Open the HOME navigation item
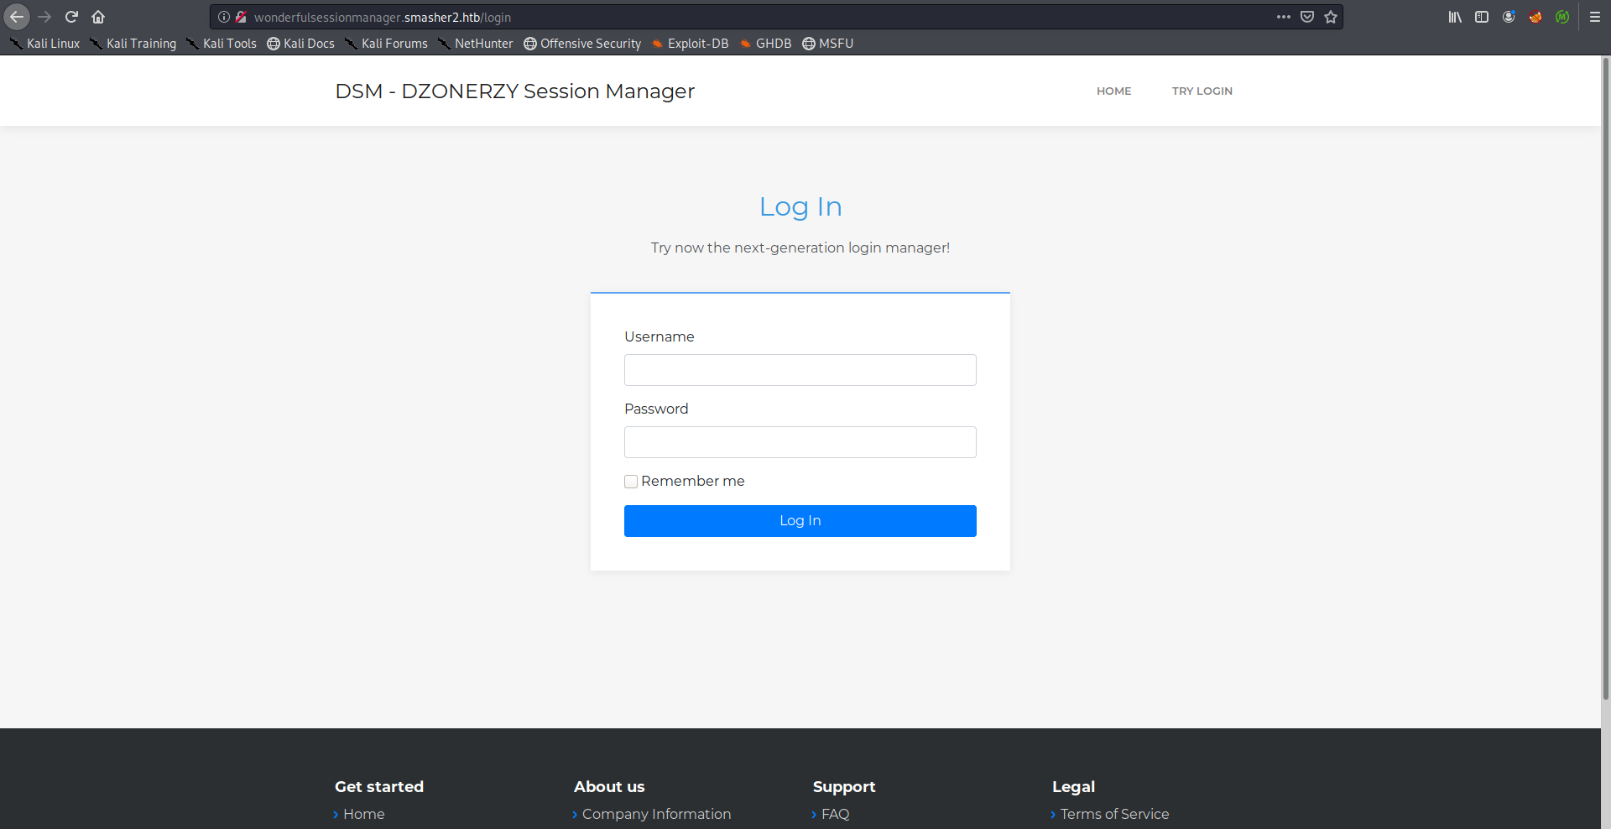The height and width of the screenshot is (829, 1611). [1113, 91]
